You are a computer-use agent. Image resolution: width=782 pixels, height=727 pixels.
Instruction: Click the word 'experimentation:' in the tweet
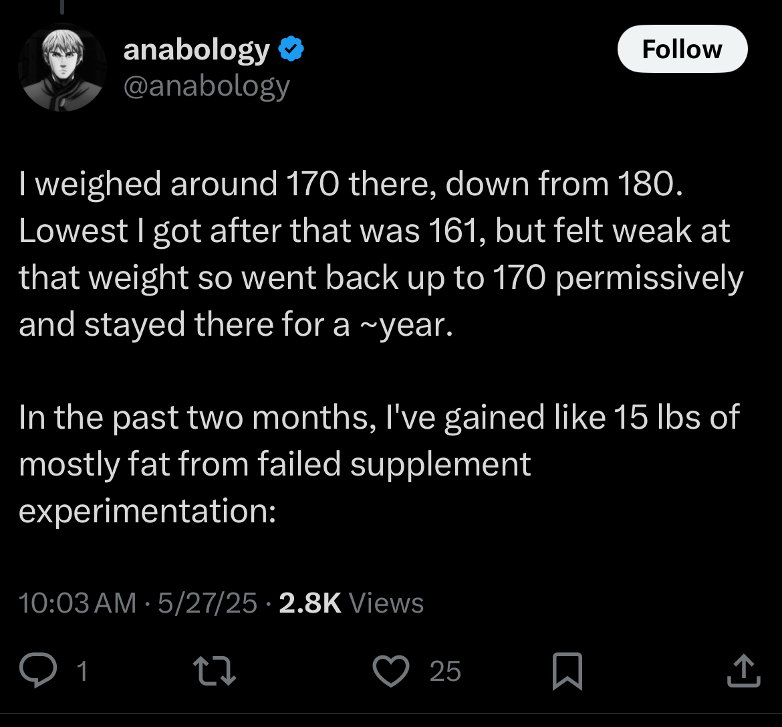coord(148,511)
